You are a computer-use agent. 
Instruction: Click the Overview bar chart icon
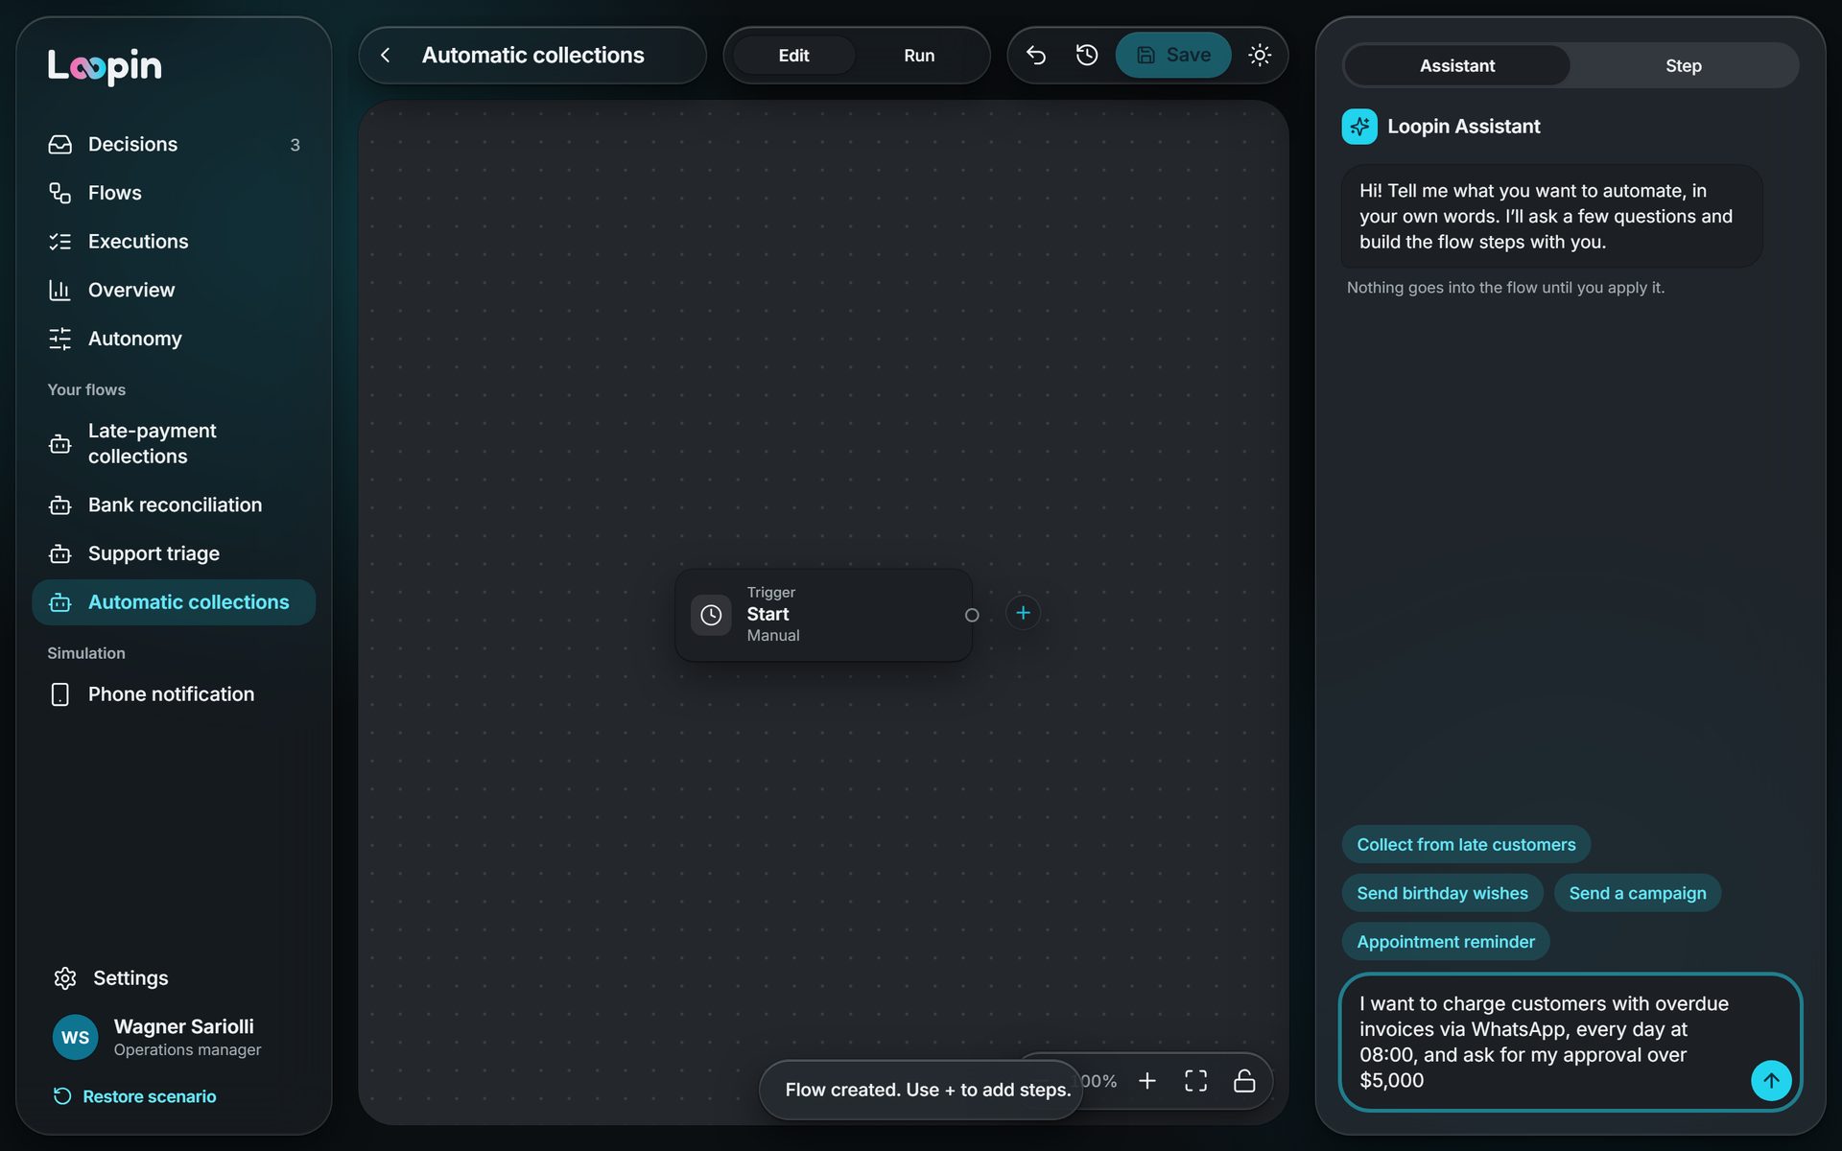pyautogui.click(x=59, y=290)
